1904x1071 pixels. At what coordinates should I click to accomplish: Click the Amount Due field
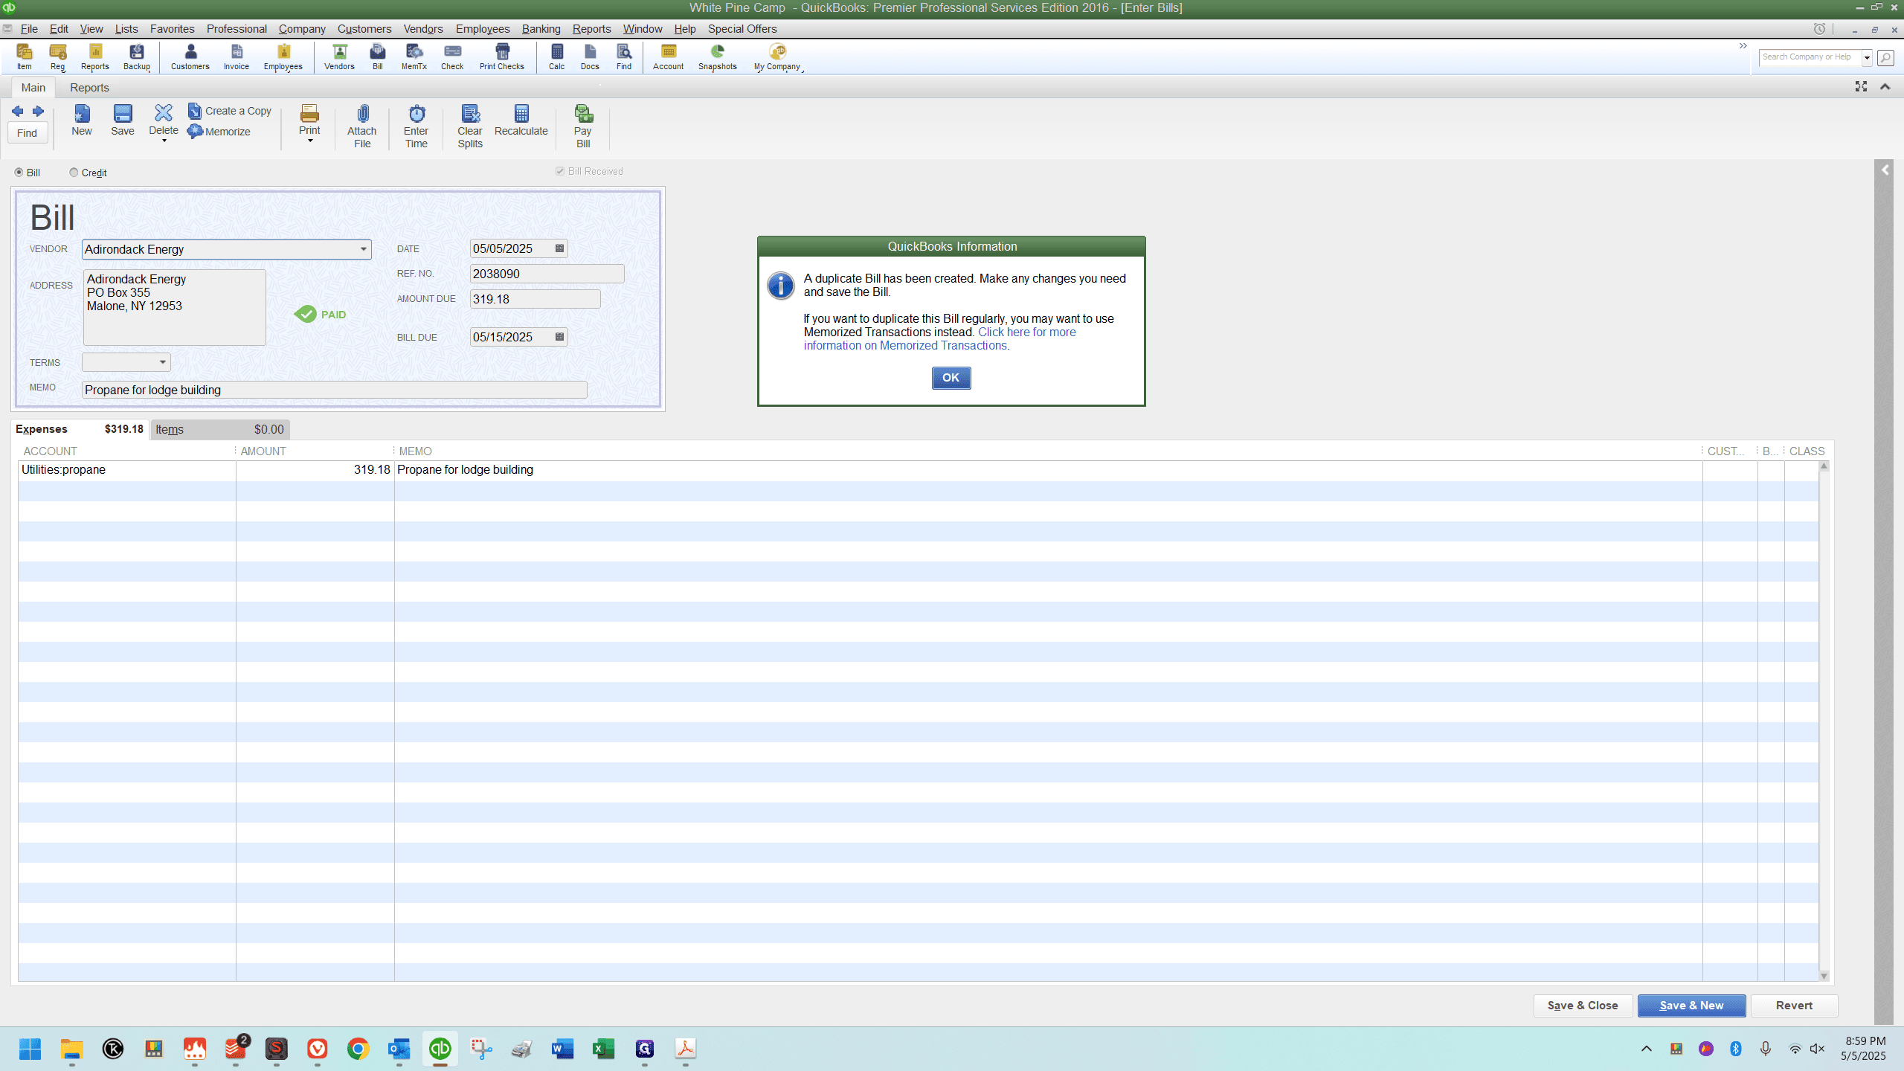coord(535,299)
